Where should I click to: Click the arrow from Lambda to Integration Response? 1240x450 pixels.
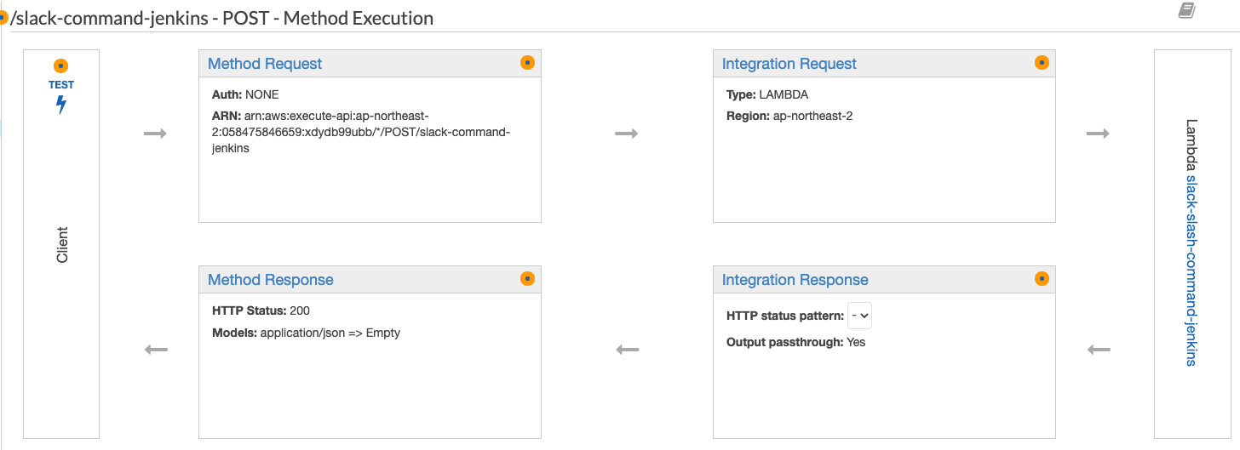point(1099,350)
